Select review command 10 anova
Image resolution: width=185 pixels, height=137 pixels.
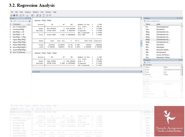pos(20,47)
